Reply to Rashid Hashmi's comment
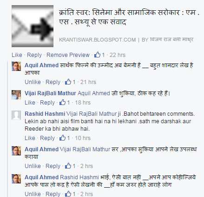 pyautogui.click(x=47, y=138)
